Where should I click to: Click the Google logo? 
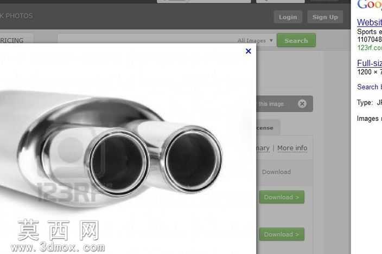tap(370, 5)
